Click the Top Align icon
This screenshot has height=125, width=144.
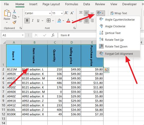(81, 13)
